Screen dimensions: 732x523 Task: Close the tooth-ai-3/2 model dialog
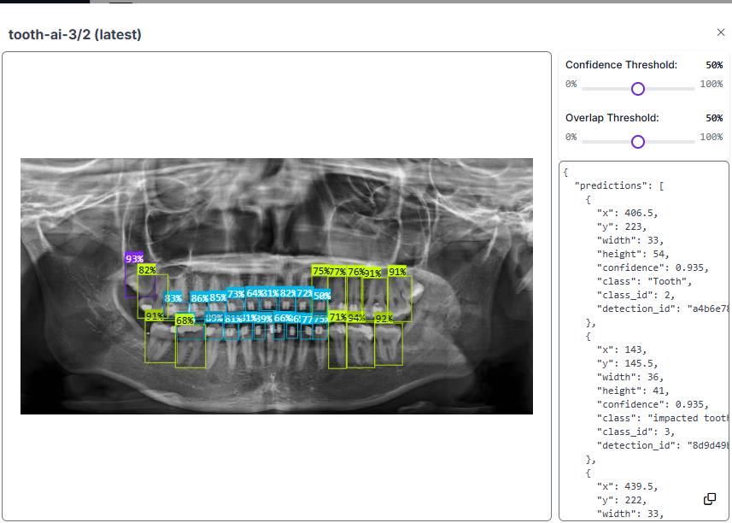(721, 32)
